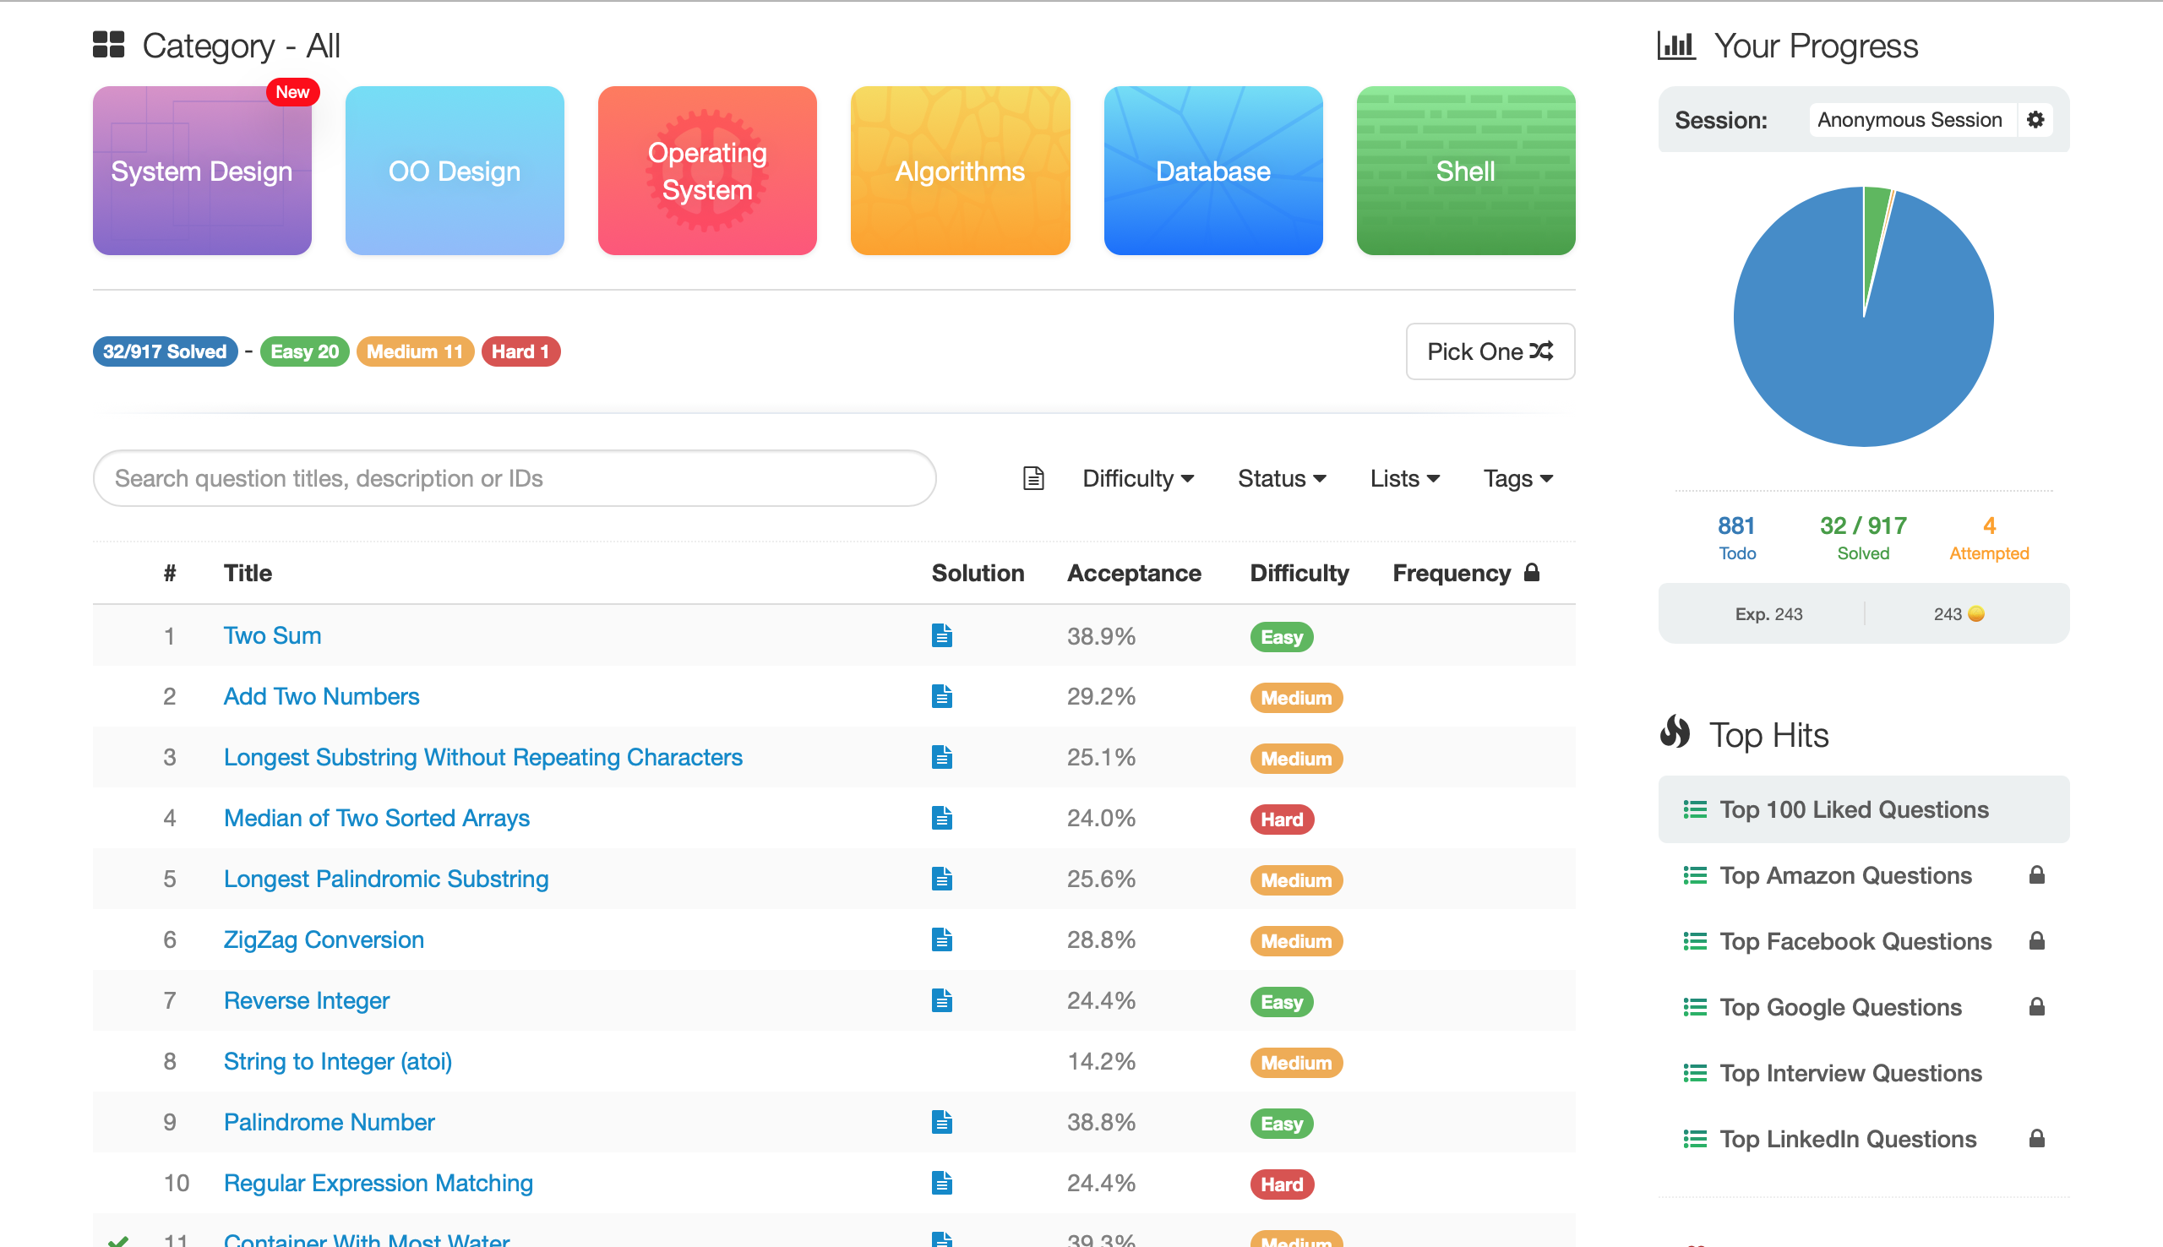This screenshot has height=1247, width=2163.
Task: Click the Hard 1 badge
Action: (x=520, y=351)
